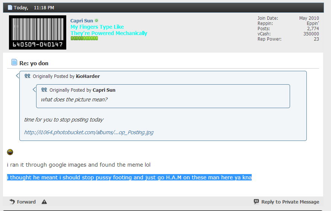Click the Forward arrow icon
Screen dimensions: 331x211
click(x=12, y=202)
